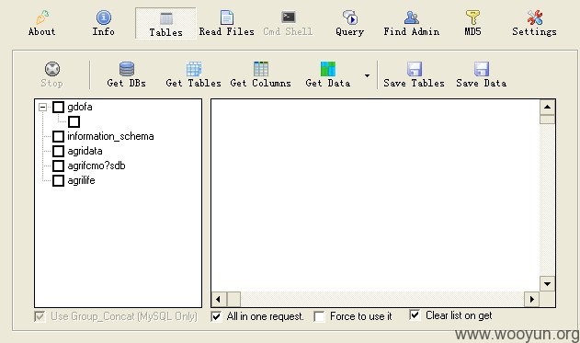The width and height of the screenshot is (580, 343).
Task: Check the agridata database checkbox
Action: (58, 151)
